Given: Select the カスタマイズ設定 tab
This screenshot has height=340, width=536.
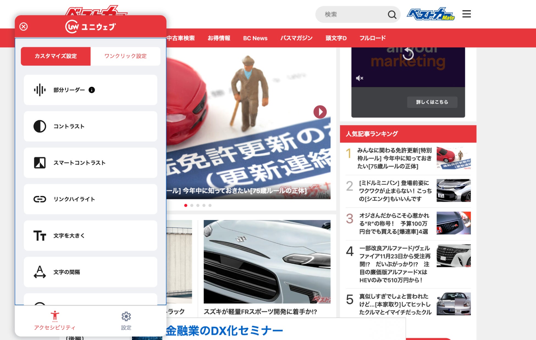Looking at the screenshot, I should [56, 56].
